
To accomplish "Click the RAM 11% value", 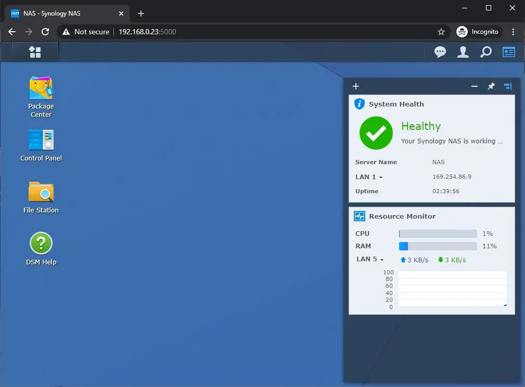I will (x=490, y=246).
